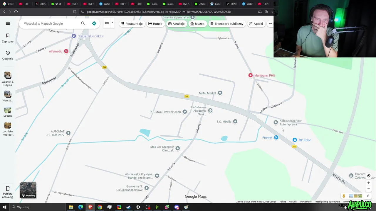Switch to the 700ra Kick tab
Viewport: 376px width, 211px height.
pos(200,4)
